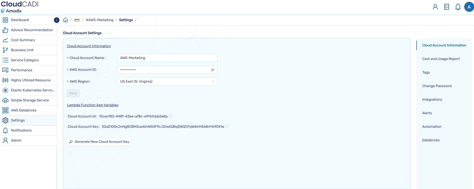Select Change Password section
Screen dimensions: 474x189
pos(437,86)
